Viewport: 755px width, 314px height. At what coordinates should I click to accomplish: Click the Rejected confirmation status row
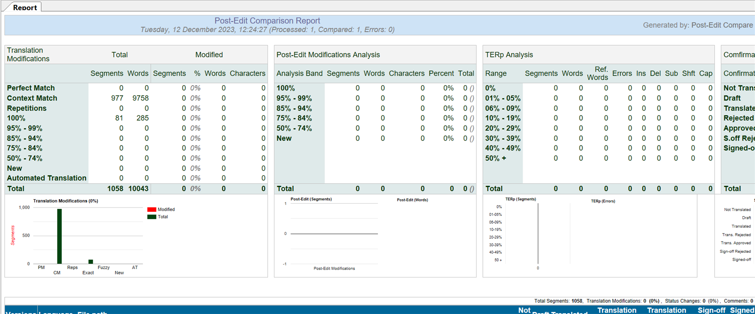738,118
